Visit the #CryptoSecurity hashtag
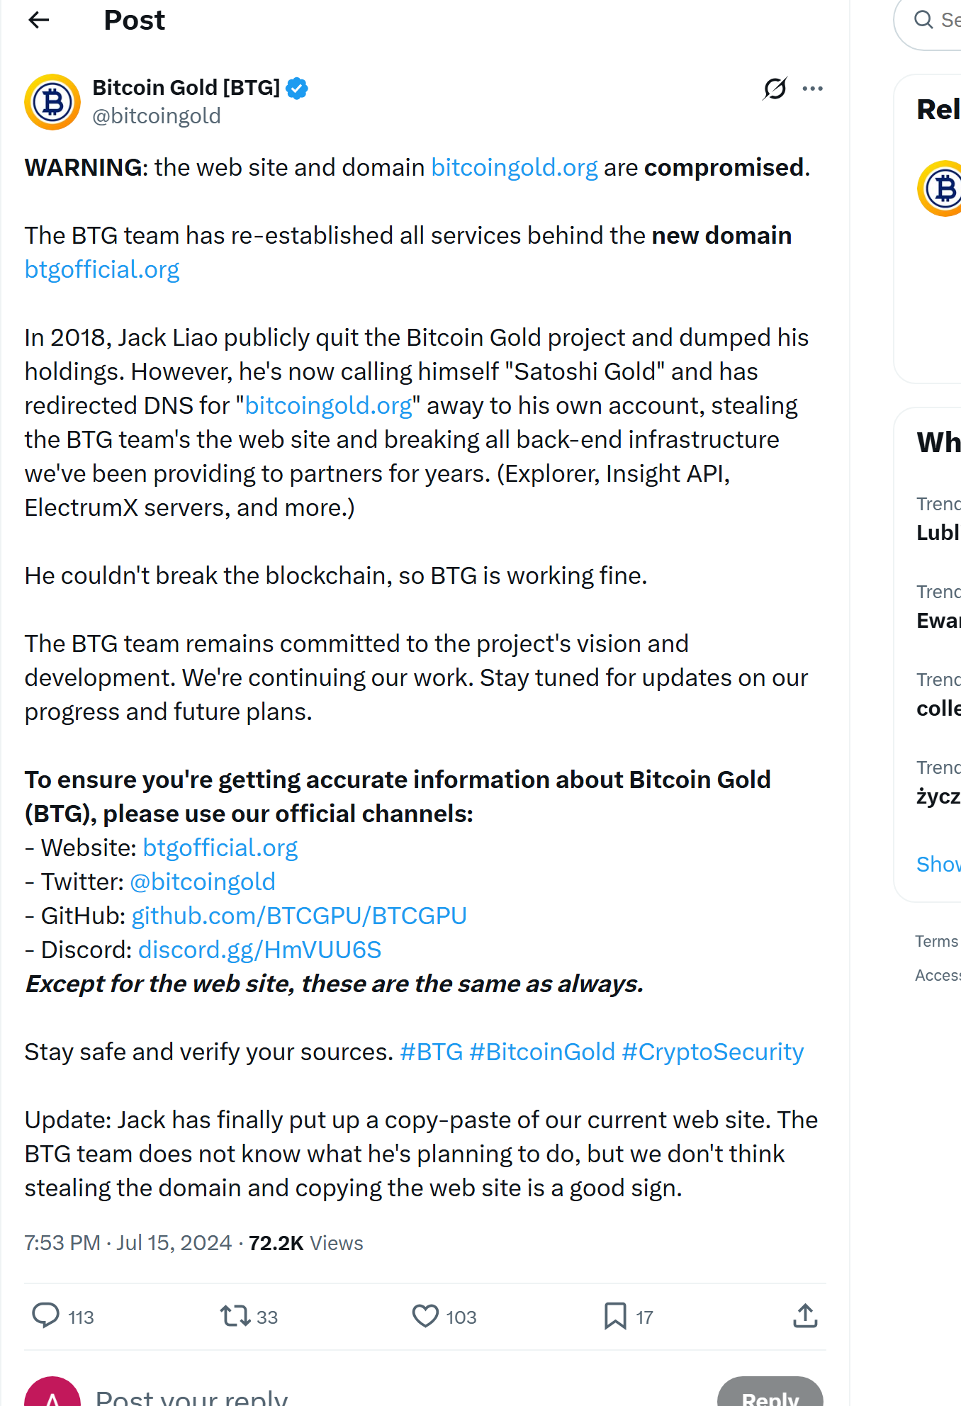 712,1052
